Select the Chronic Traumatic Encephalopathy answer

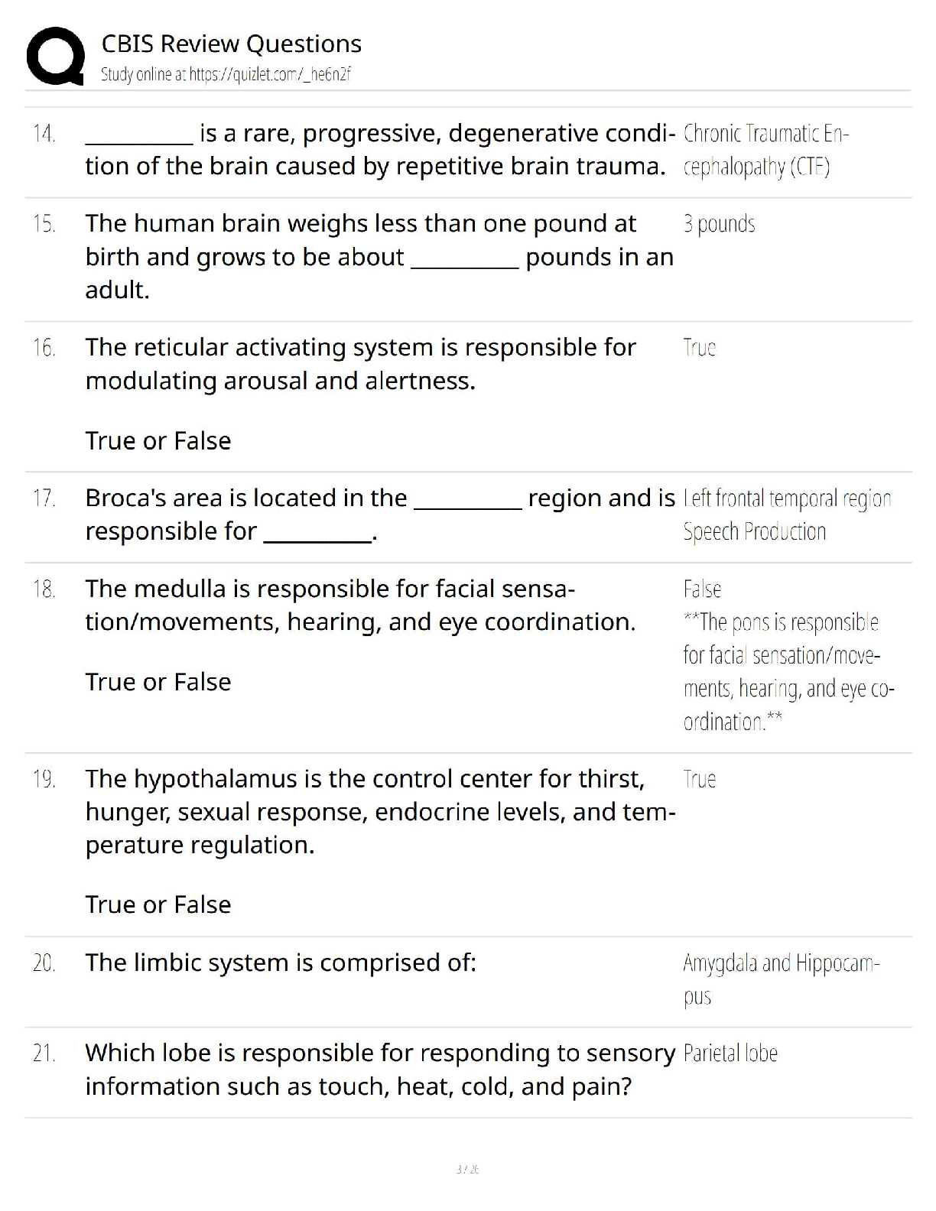pos(765,150)
